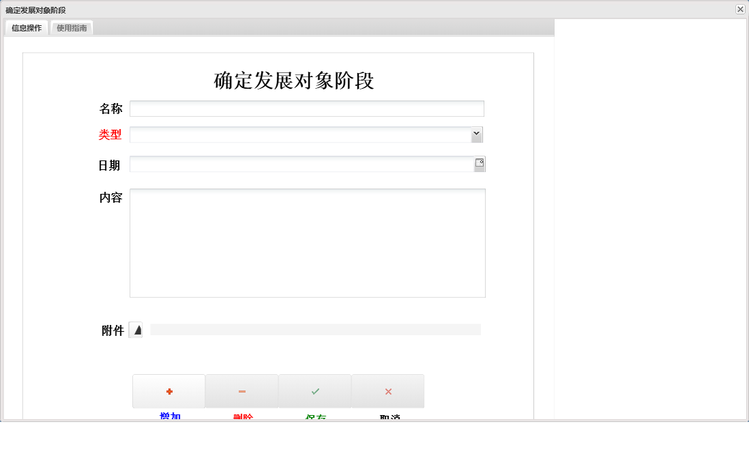The width and height of the screenshot is (749, 469).
Task: Click the green checkmark save icon
Action: click(x=314, y=390)
